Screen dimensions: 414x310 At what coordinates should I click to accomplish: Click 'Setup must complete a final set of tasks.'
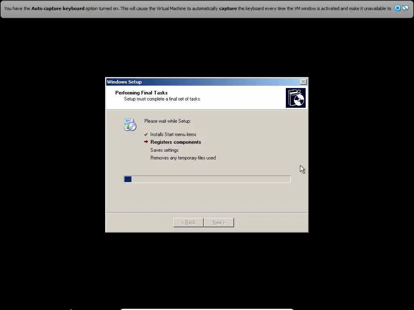pyautogui.click(x=163, y=99)
